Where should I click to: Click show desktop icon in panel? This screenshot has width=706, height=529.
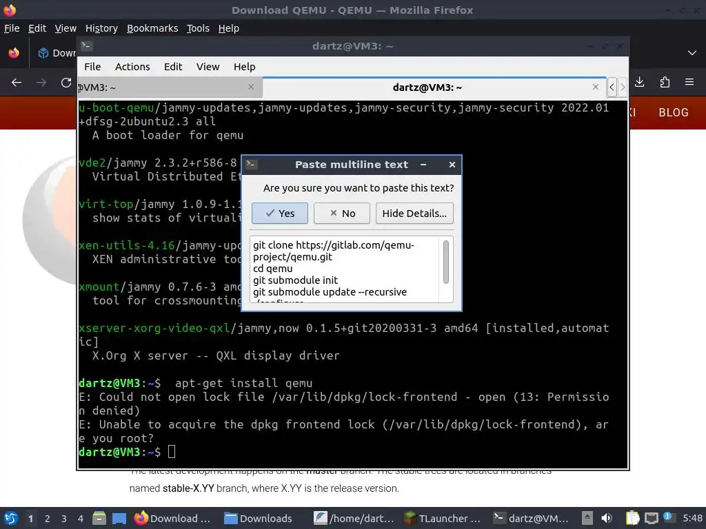(119, 519)
